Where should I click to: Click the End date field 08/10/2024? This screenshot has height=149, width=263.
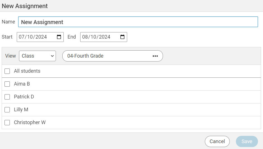pos(103,37)
